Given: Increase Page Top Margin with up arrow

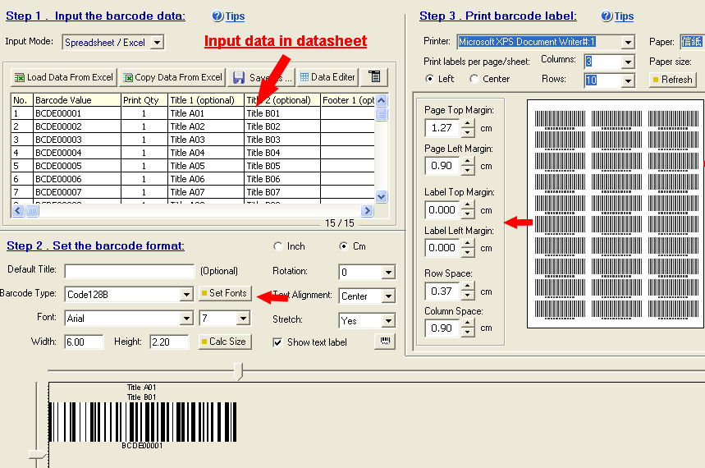Looking at the screenshot, I should 468,123.
